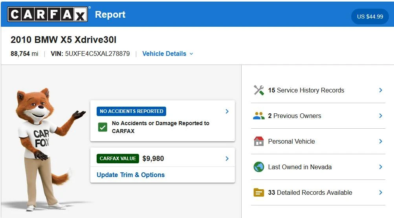The height and width of the screenshot is (218, 394).
Task: Click the CARFAX logo
Action: click(48, 14)
